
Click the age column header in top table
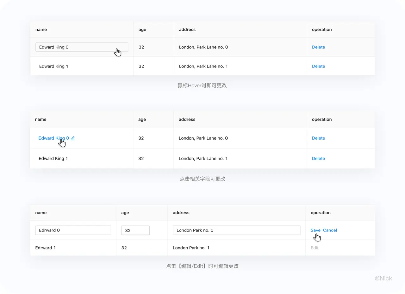142,29
